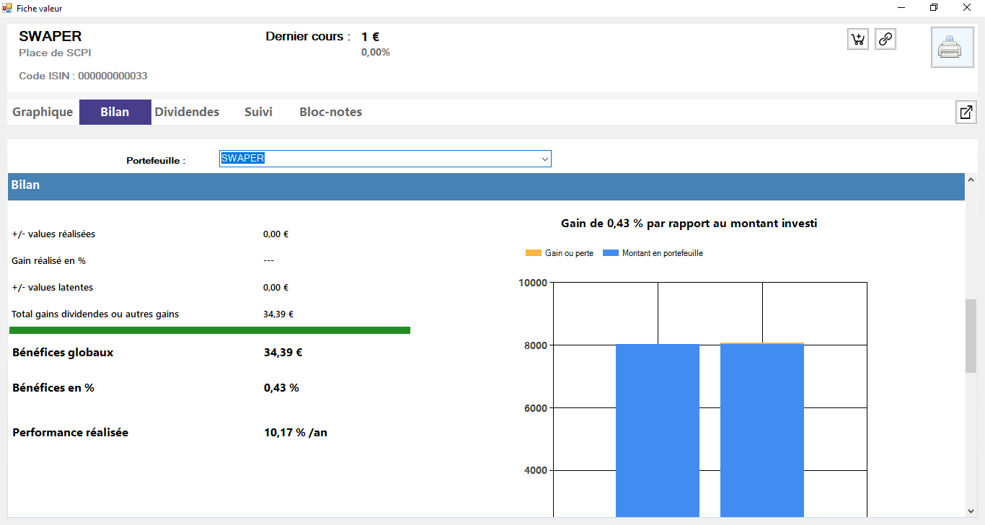The height and width of the screenshot is (525, 985).
Task: Show the Bloc-notes tab
Action: 330,112
